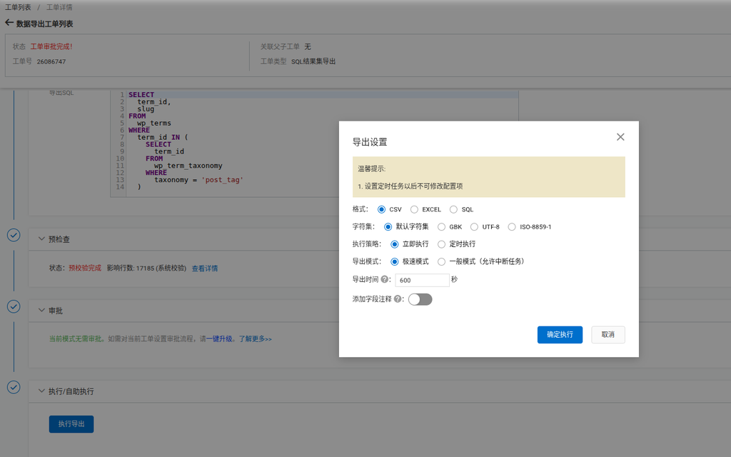Choose ISO-8859-1 charset option
731x457 pixels.
pos(512,226)
